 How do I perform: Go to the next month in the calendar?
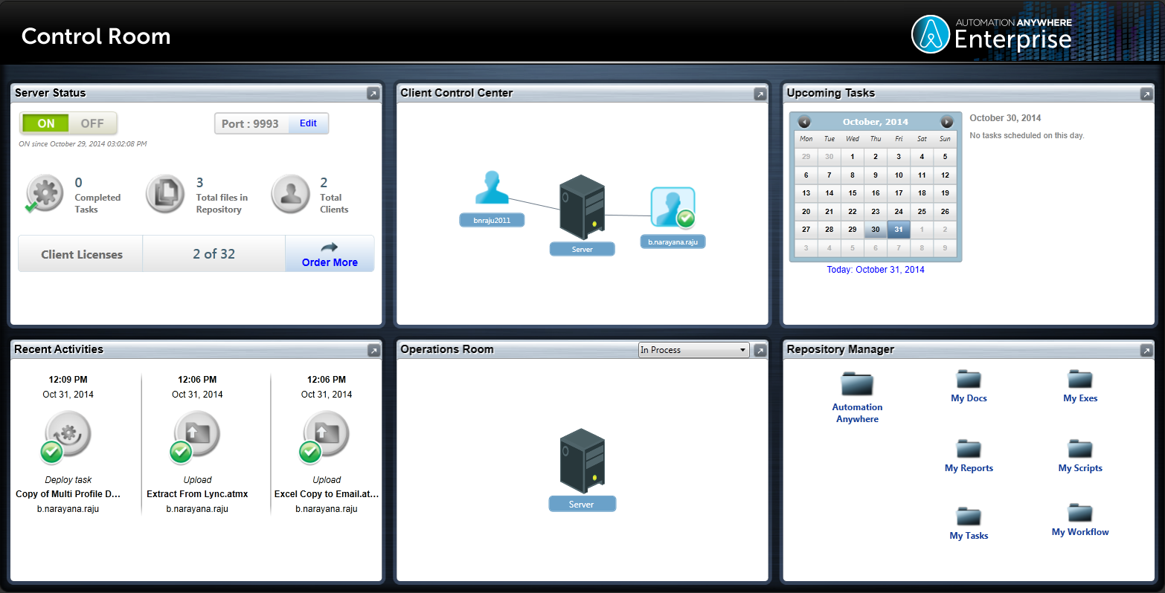pos(946,121)
